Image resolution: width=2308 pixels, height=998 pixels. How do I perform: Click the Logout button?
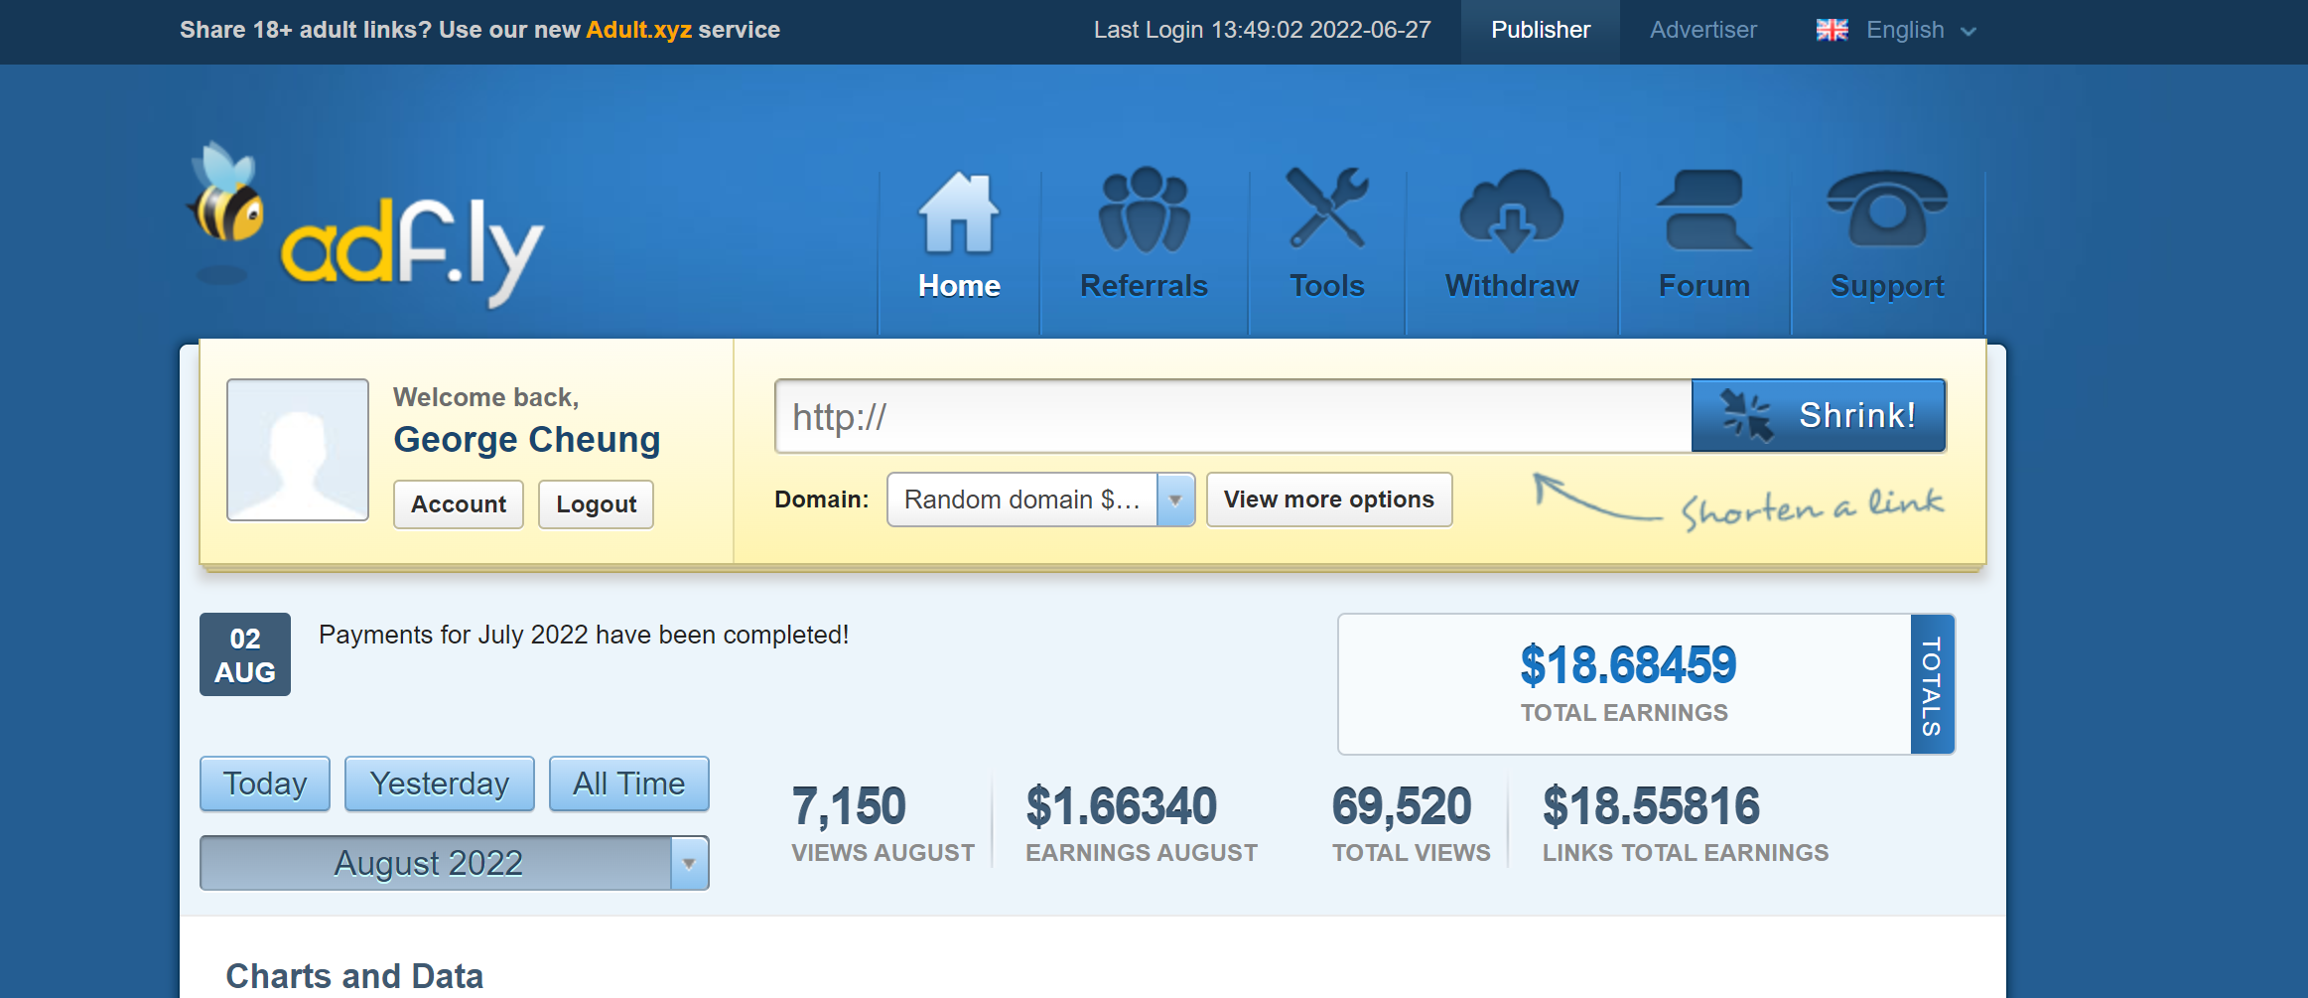pyautogui.click(x=596, y=504)
